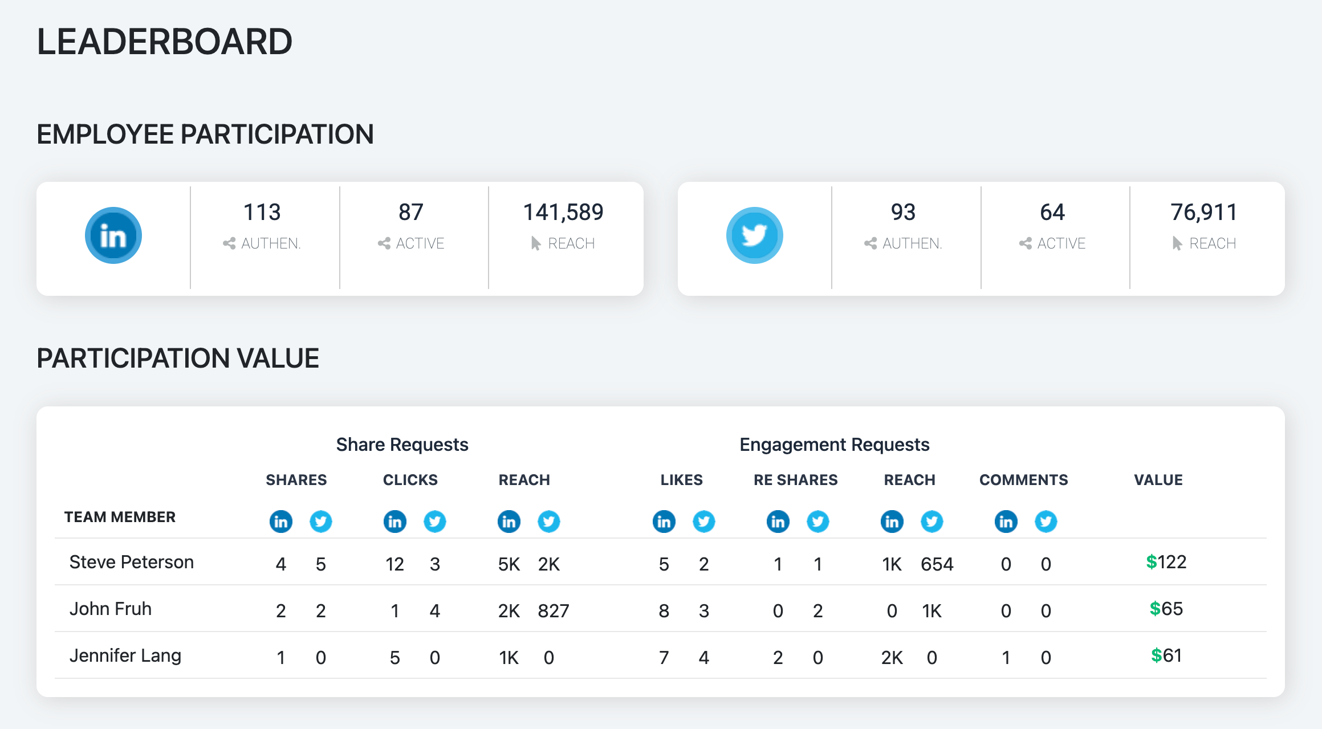The height and width of the screenshot is (729, 1322).
Task: Click LinkedIn icon under Engagement Requests REACH
Action: click(892, 522)
